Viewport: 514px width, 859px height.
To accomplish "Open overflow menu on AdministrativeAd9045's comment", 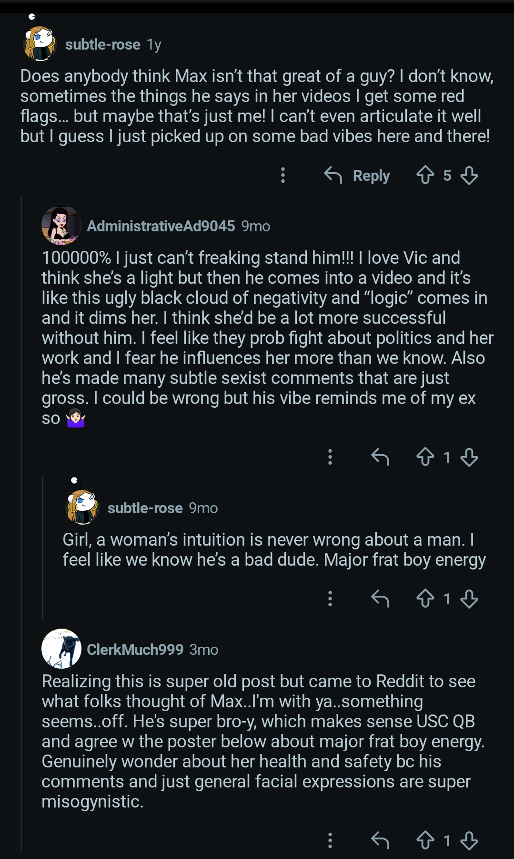I will [330, 457].
